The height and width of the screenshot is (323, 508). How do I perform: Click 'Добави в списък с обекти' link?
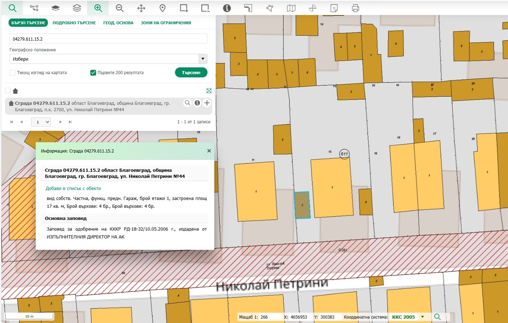pyautogui.click(x=73, y=188)
